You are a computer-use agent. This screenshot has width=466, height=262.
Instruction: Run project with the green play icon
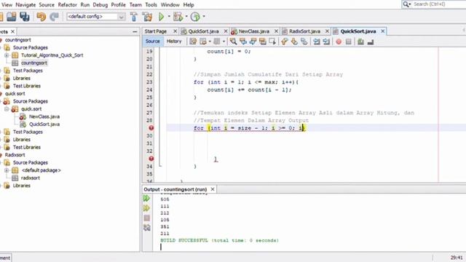161,17
